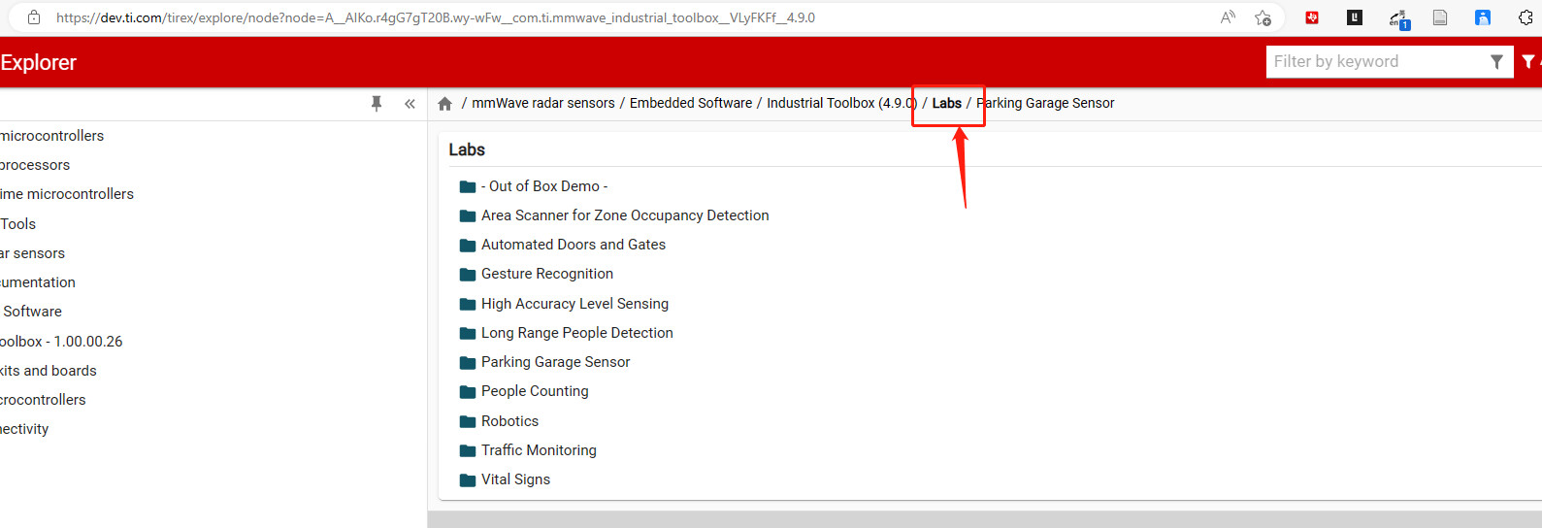
Task: Click the filter funnel inside keyword box
Action: (x=1496, y=62)
